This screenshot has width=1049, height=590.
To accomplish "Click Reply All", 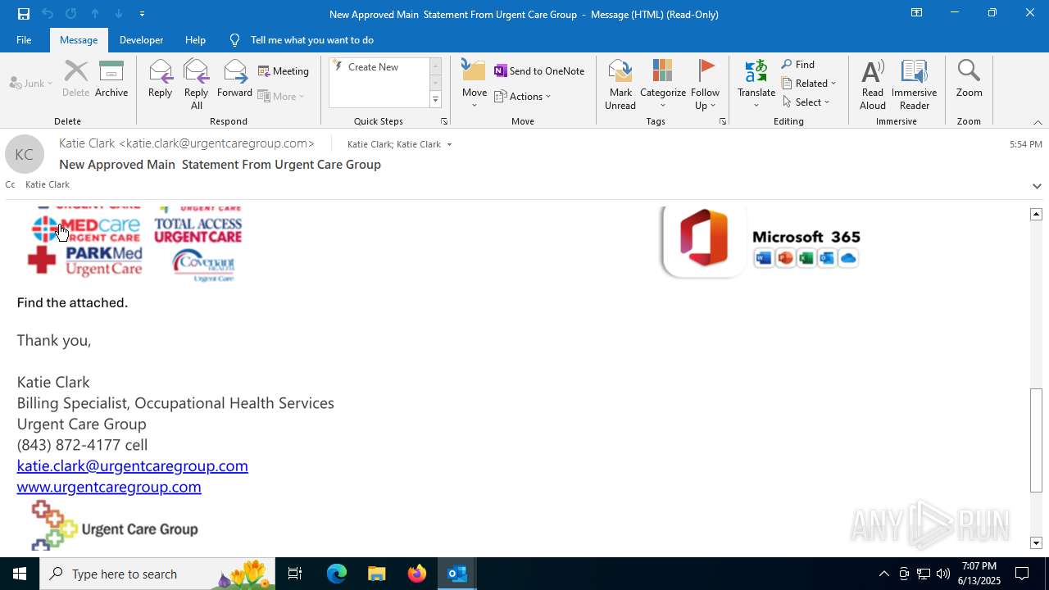I will pos(197,84).
